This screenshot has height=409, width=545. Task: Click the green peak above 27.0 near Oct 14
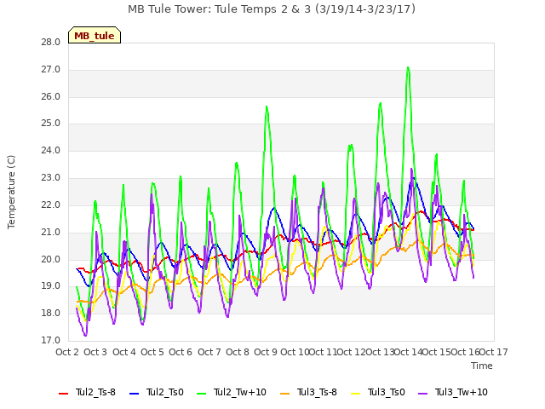(408, 67)
